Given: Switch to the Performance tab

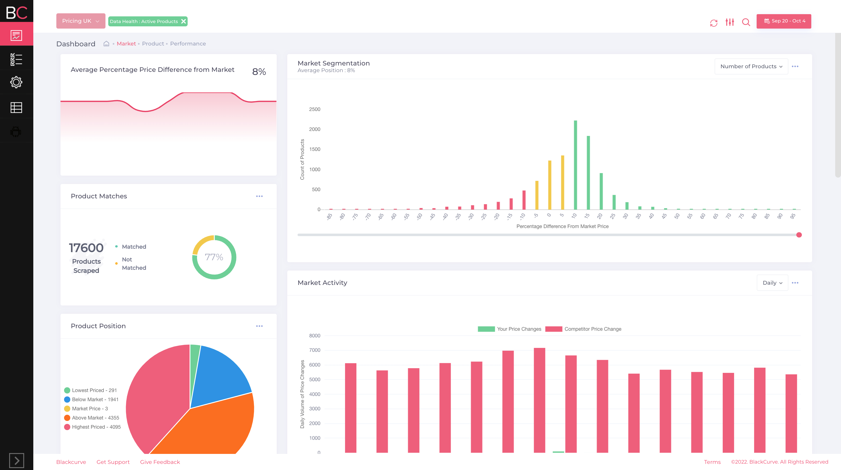Looking at the screenshot, I should coord(188,43).
